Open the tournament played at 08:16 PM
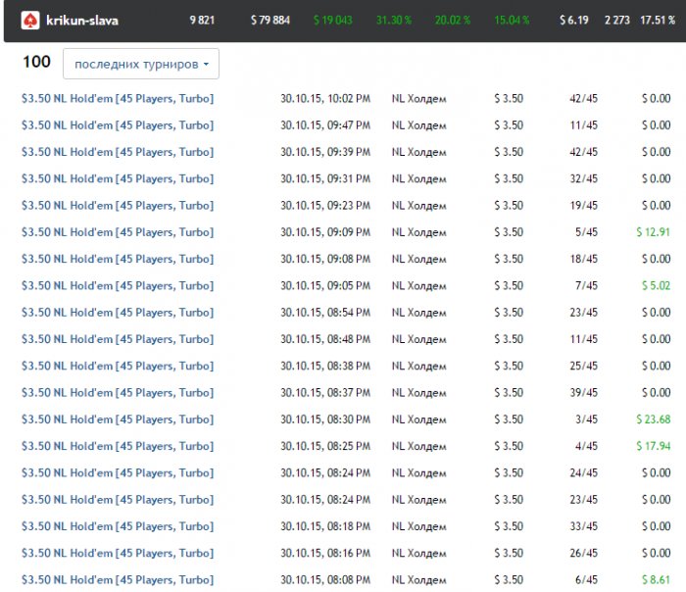 pyautogui.click(x=118, y=553)
